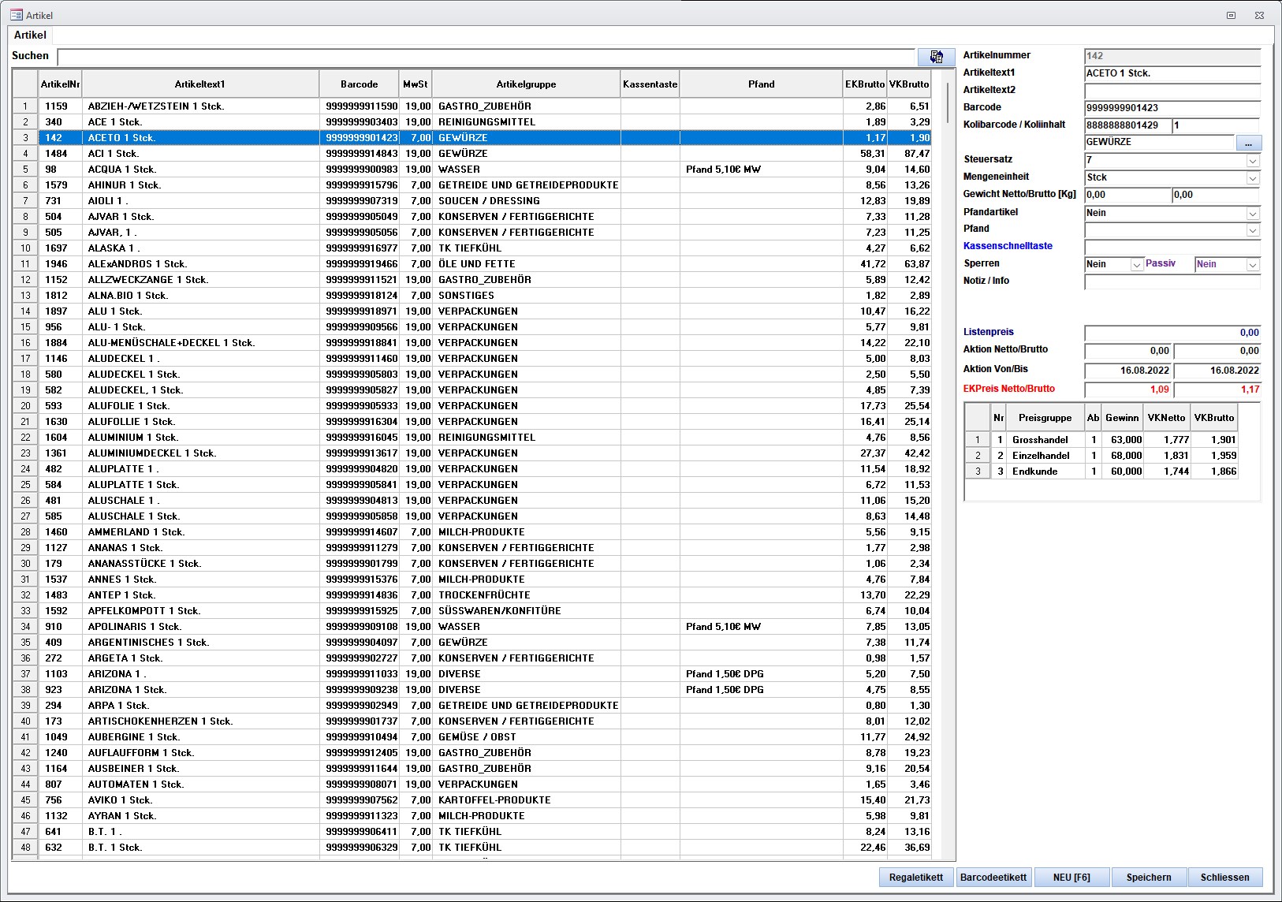Sort by the Artikelgruppe column header
Screen dimensions: 1282x902
pos(526,84)
